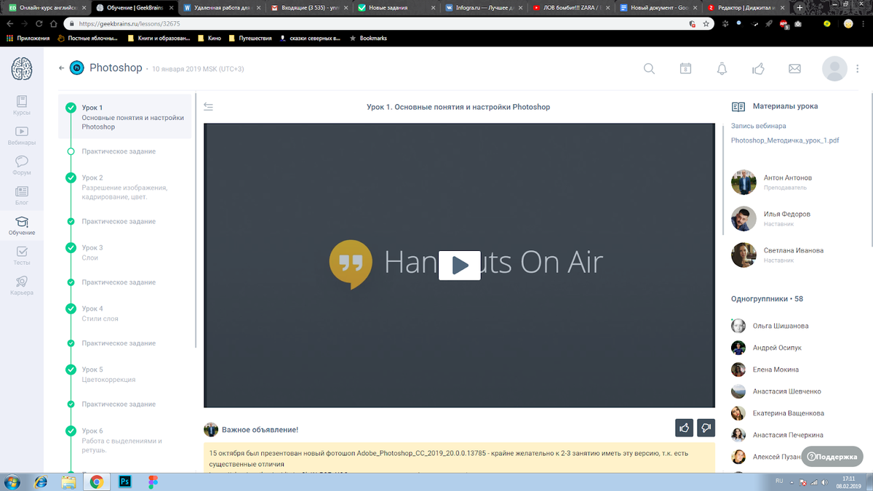Open new browser tab plus button
This screenshot has width=873, height=491.
click(800, 7)
